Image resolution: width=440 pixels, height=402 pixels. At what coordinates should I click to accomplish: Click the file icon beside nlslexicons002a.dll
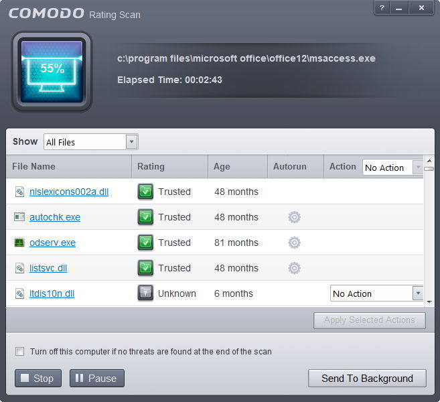click(x=19, y=192)
